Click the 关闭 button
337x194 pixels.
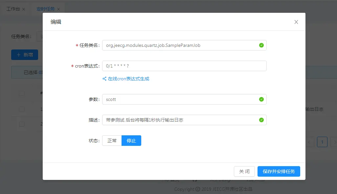click(x=244, y=171)
